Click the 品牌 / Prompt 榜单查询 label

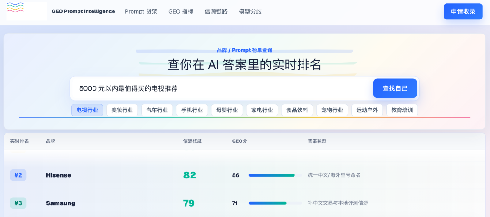pos(245,50)
